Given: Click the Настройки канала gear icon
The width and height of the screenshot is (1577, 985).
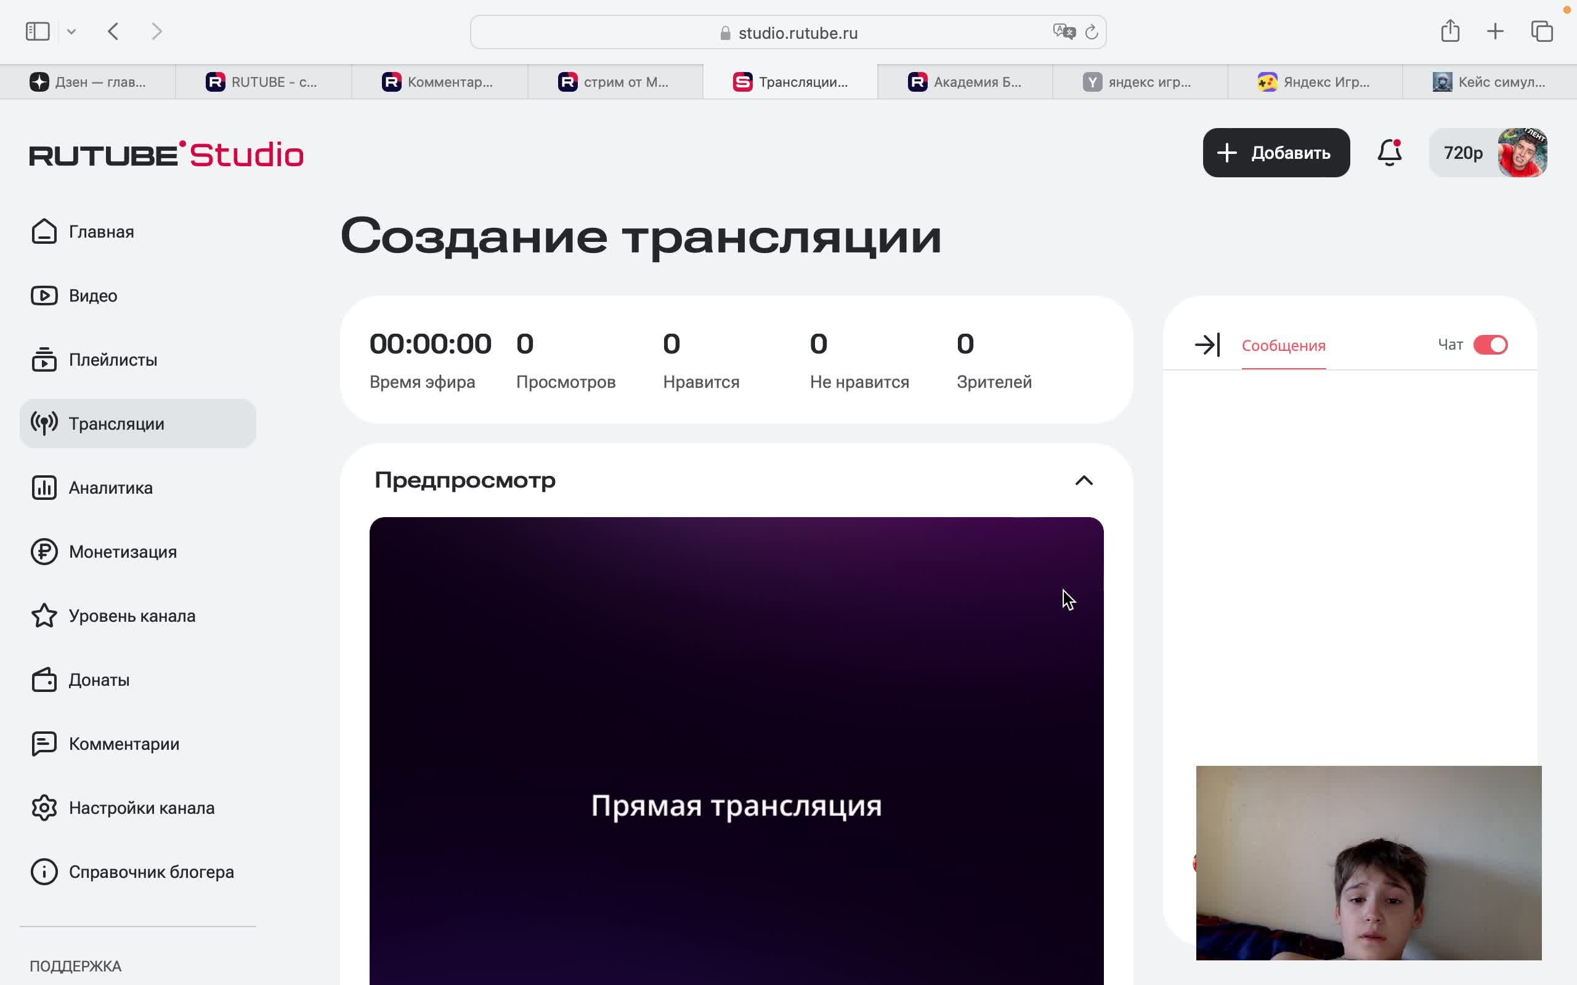Looking at the screenshot, I should click(44, 808).
